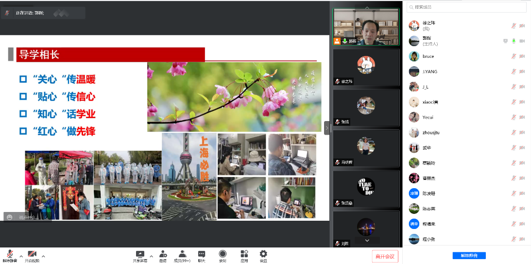Screen dimensions: 531x264
Task: Toggle bruce's microphone icon in member list
Action: tap(514, 56)
